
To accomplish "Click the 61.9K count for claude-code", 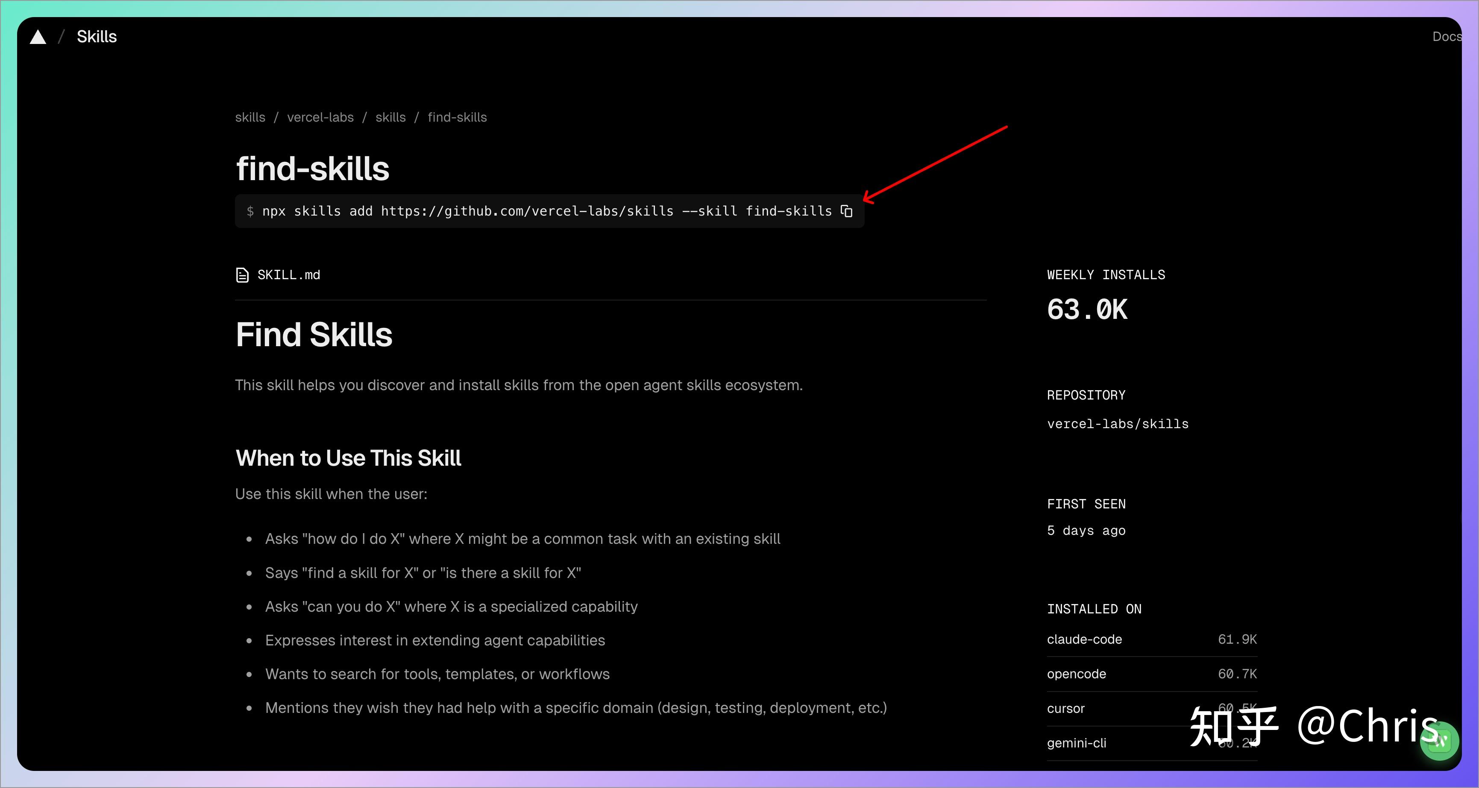I will 1237,639.
